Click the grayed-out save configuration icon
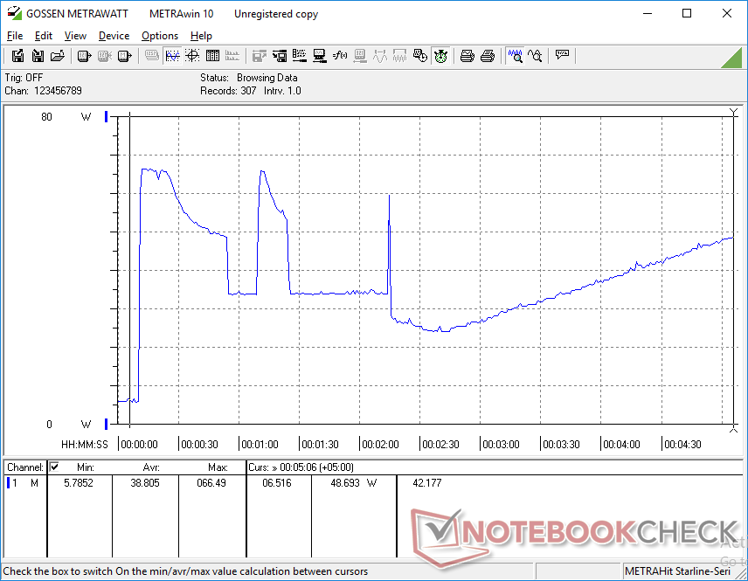The width and height of the screenshot is (748, 581). click(259, 56)
